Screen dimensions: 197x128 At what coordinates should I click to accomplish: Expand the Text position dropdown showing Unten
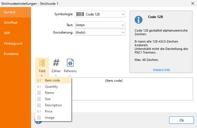100,25
